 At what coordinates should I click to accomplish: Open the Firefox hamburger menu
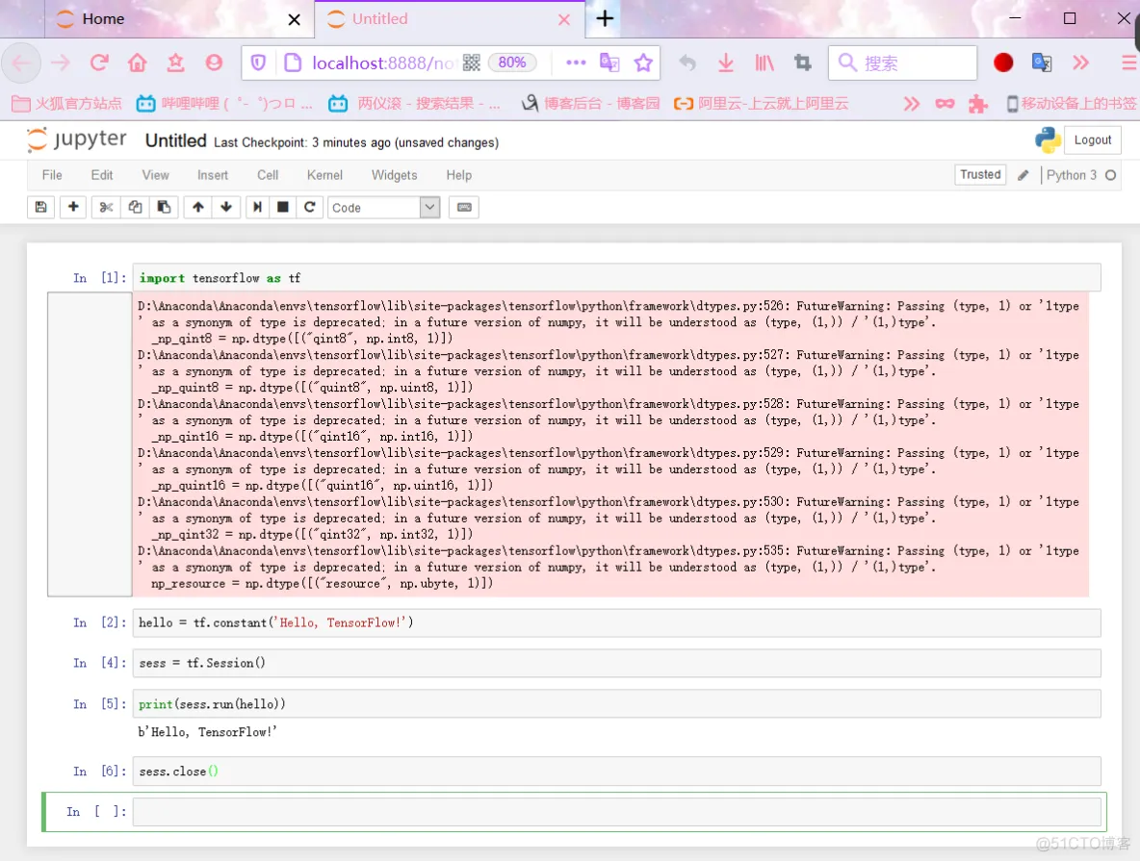[1129, 63]
